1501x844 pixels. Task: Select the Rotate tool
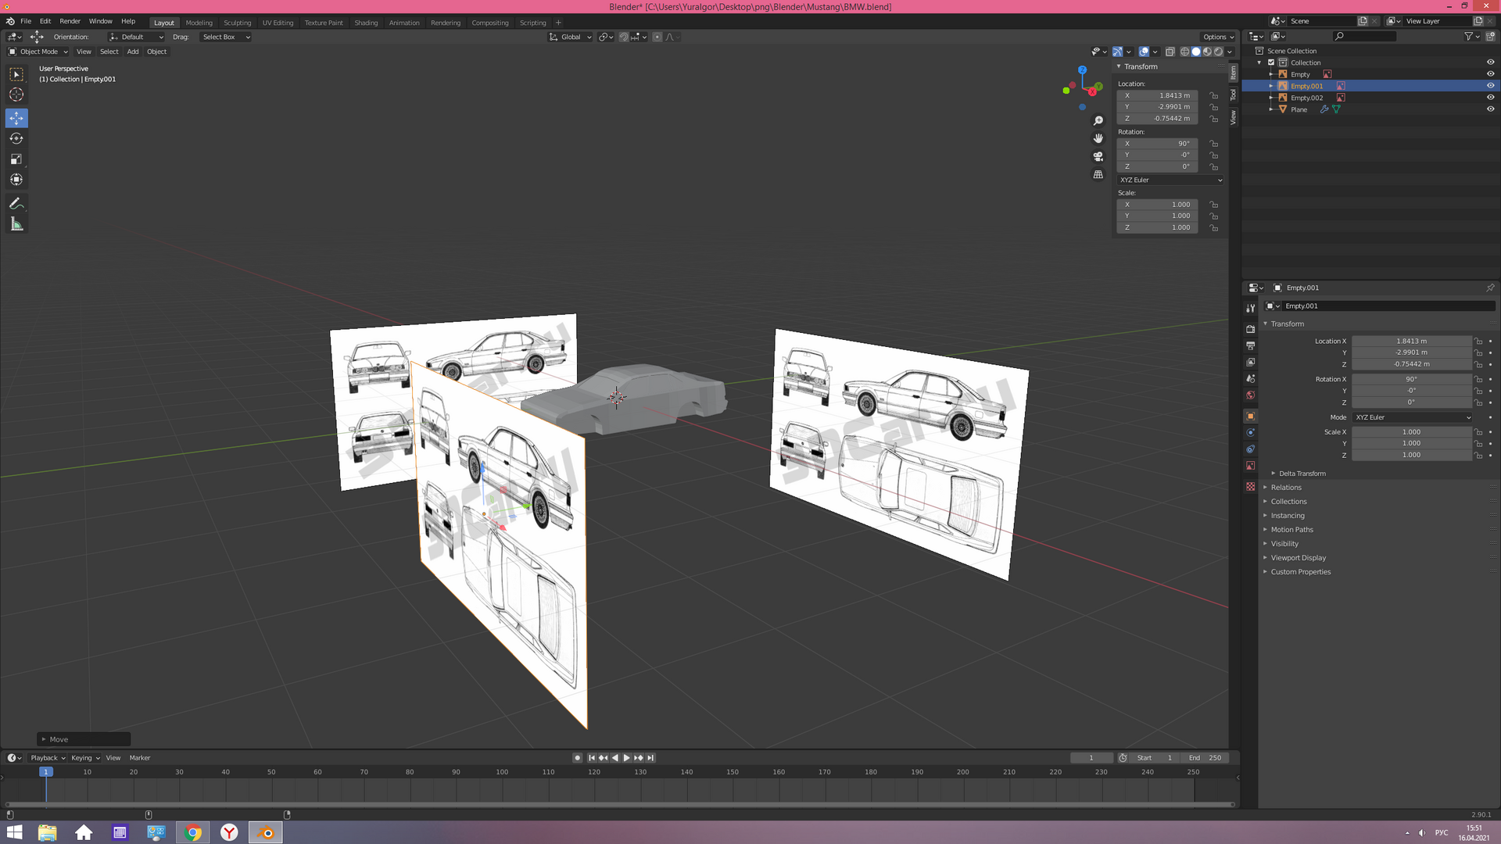pos(16,138)
